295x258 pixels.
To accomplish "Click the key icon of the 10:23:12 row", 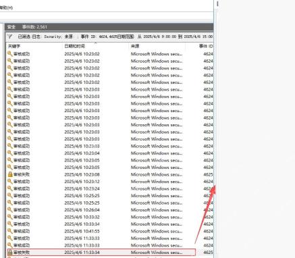I will click(x=9, y=182).
